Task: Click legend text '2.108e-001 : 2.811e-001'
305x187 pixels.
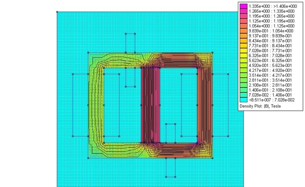Action: tap(270, 85)
